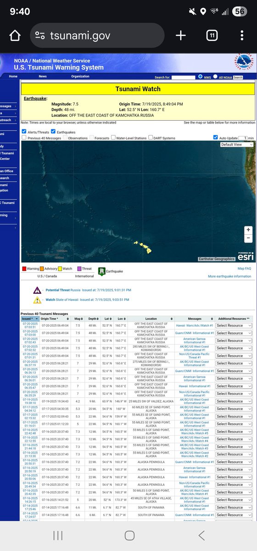Sort the table by the Depth column

pyautogui.click(x=93, y=318)
